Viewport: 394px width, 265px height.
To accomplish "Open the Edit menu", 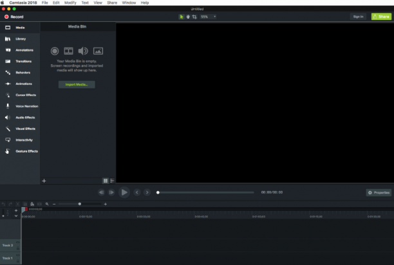I will (56, 3).
